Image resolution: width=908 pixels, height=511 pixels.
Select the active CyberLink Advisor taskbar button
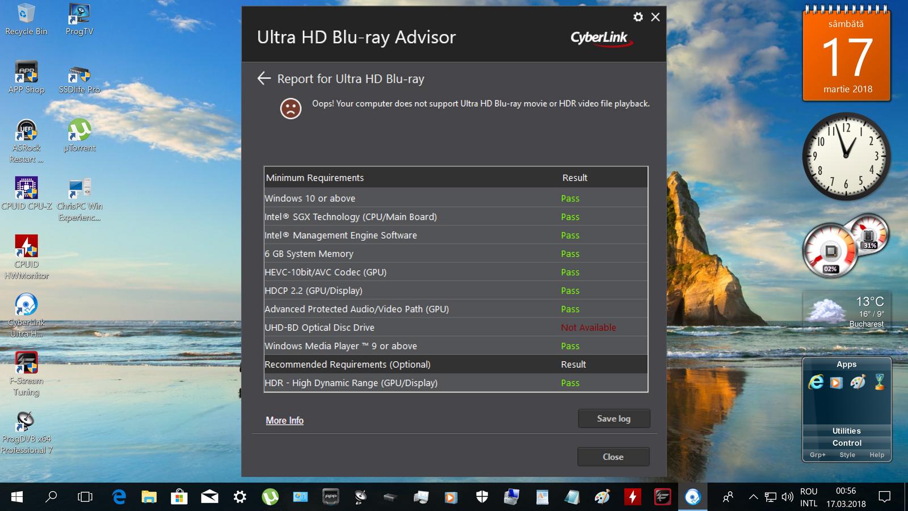(692, 497)
